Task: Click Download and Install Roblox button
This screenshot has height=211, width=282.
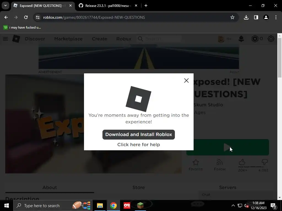Action: click(139, 134)
